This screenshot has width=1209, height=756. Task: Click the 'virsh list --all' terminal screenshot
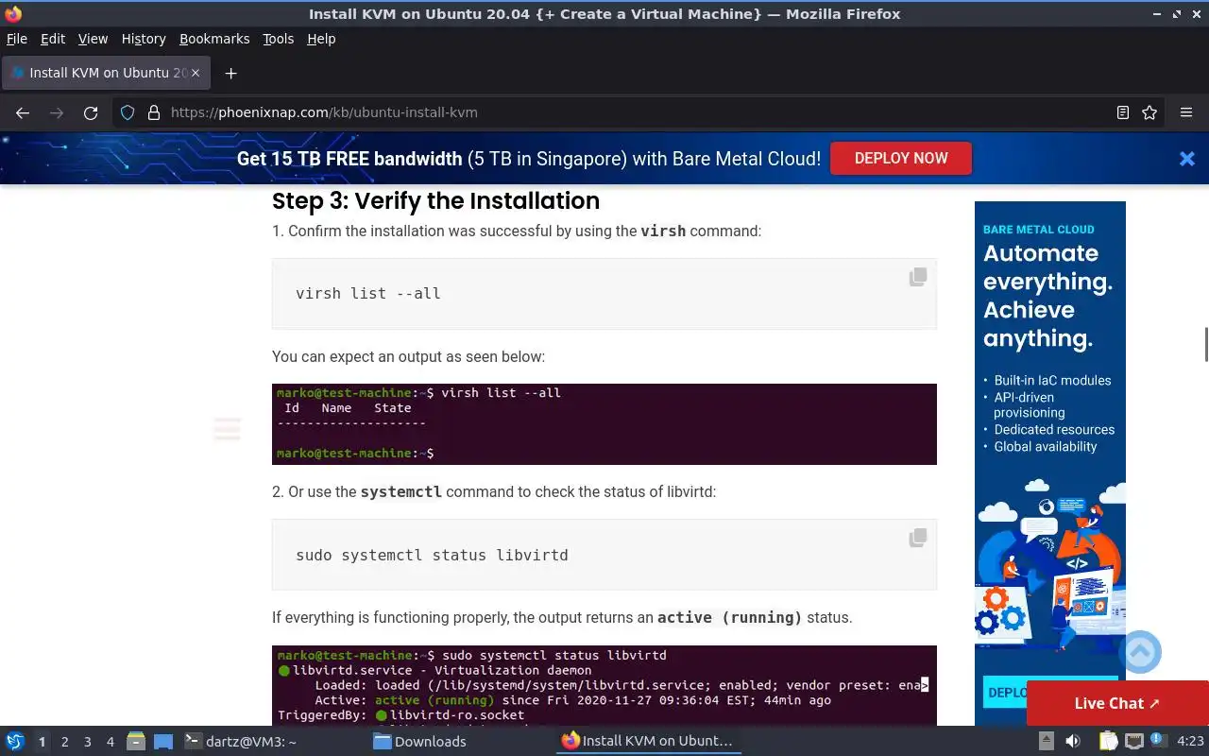[x=604, y=424]
